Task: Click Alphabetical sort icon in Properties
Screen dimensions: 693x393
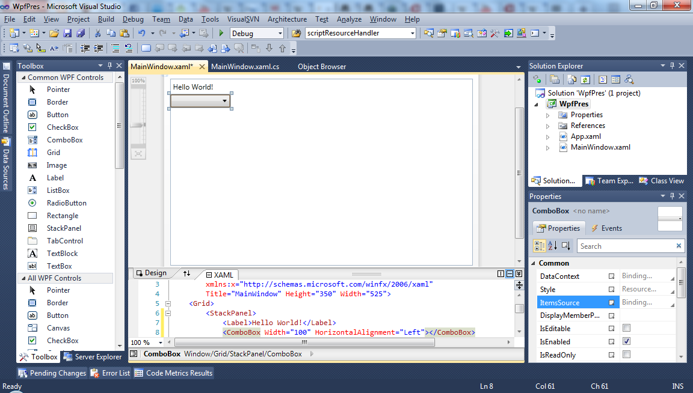Action: pyautogui.click(x=552, y=246)
